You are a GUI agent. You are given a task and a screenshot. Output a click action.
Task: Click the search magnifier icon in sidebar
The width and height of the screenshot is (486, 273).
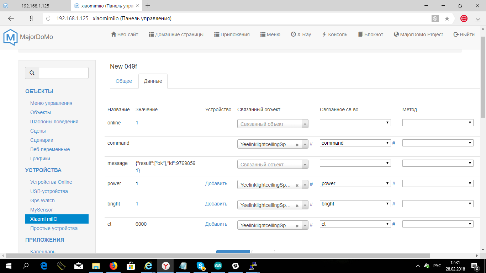[x=32, y=73]
